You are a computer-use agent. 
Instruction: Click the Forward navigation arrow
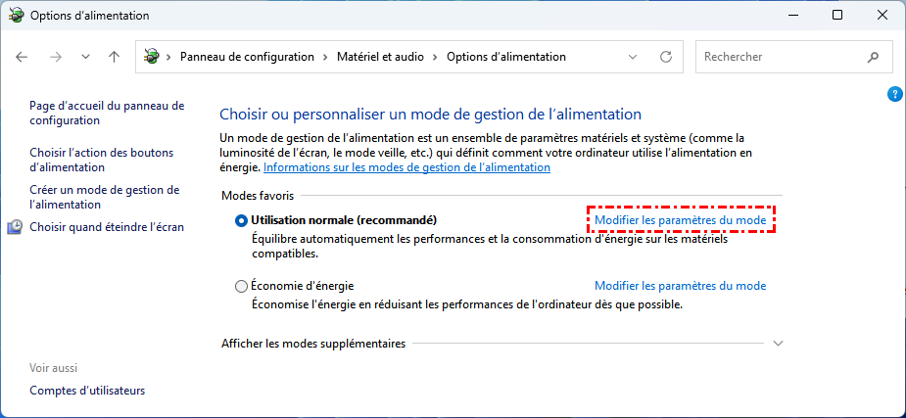[x=56, y=57]
